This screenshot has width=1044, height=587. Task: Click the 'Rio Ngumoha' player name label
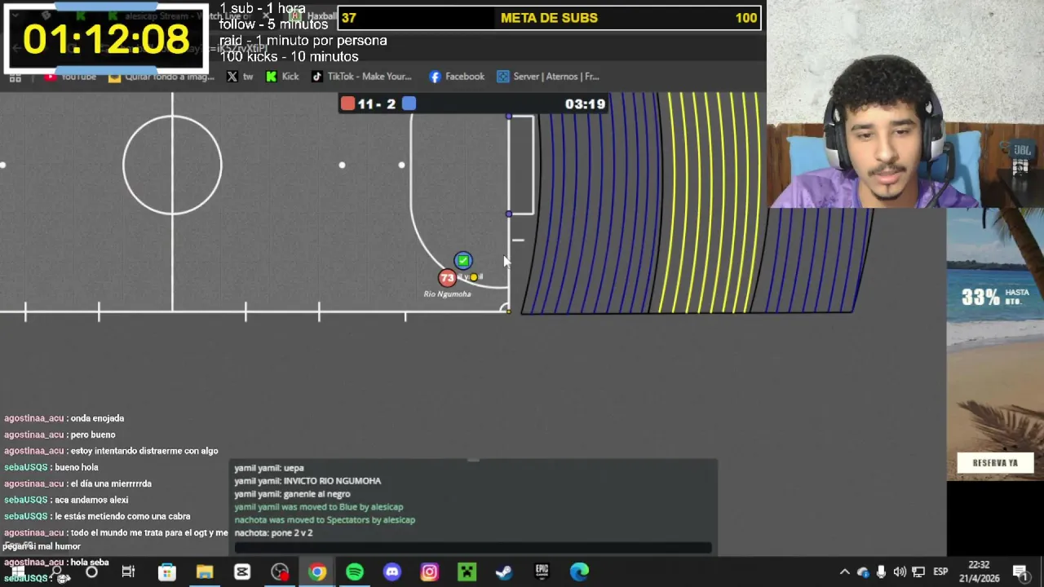tap(447, 294)
